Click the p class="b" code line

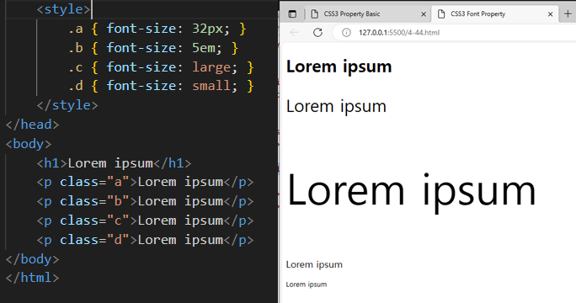tap(145, 201)
